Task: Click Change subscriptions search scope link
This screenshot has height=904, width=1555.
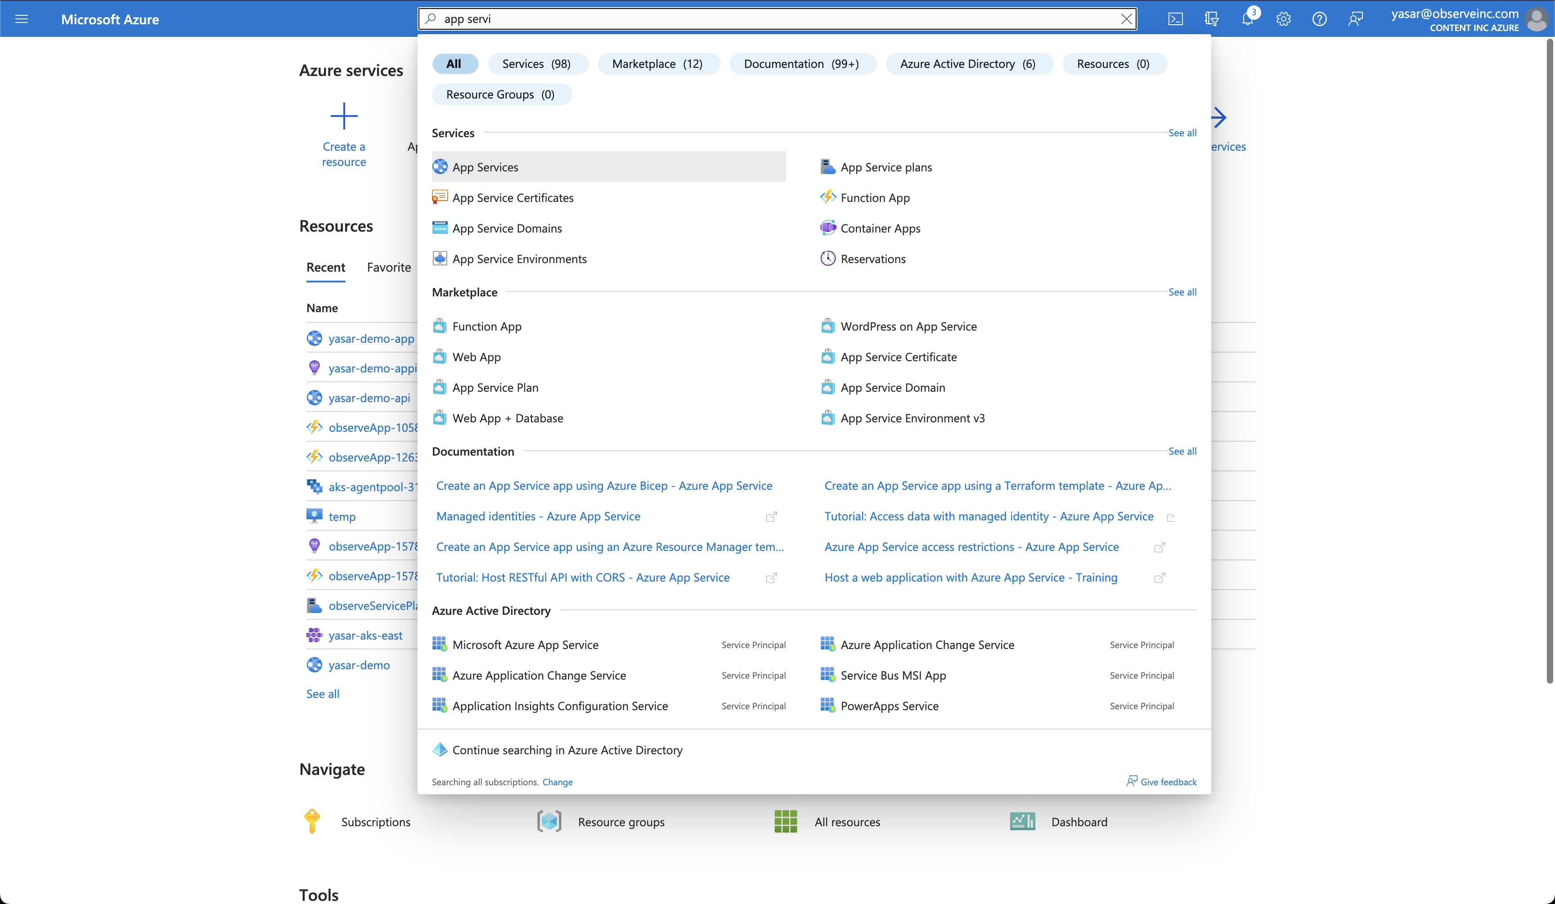Action: [x=557, y=782]
